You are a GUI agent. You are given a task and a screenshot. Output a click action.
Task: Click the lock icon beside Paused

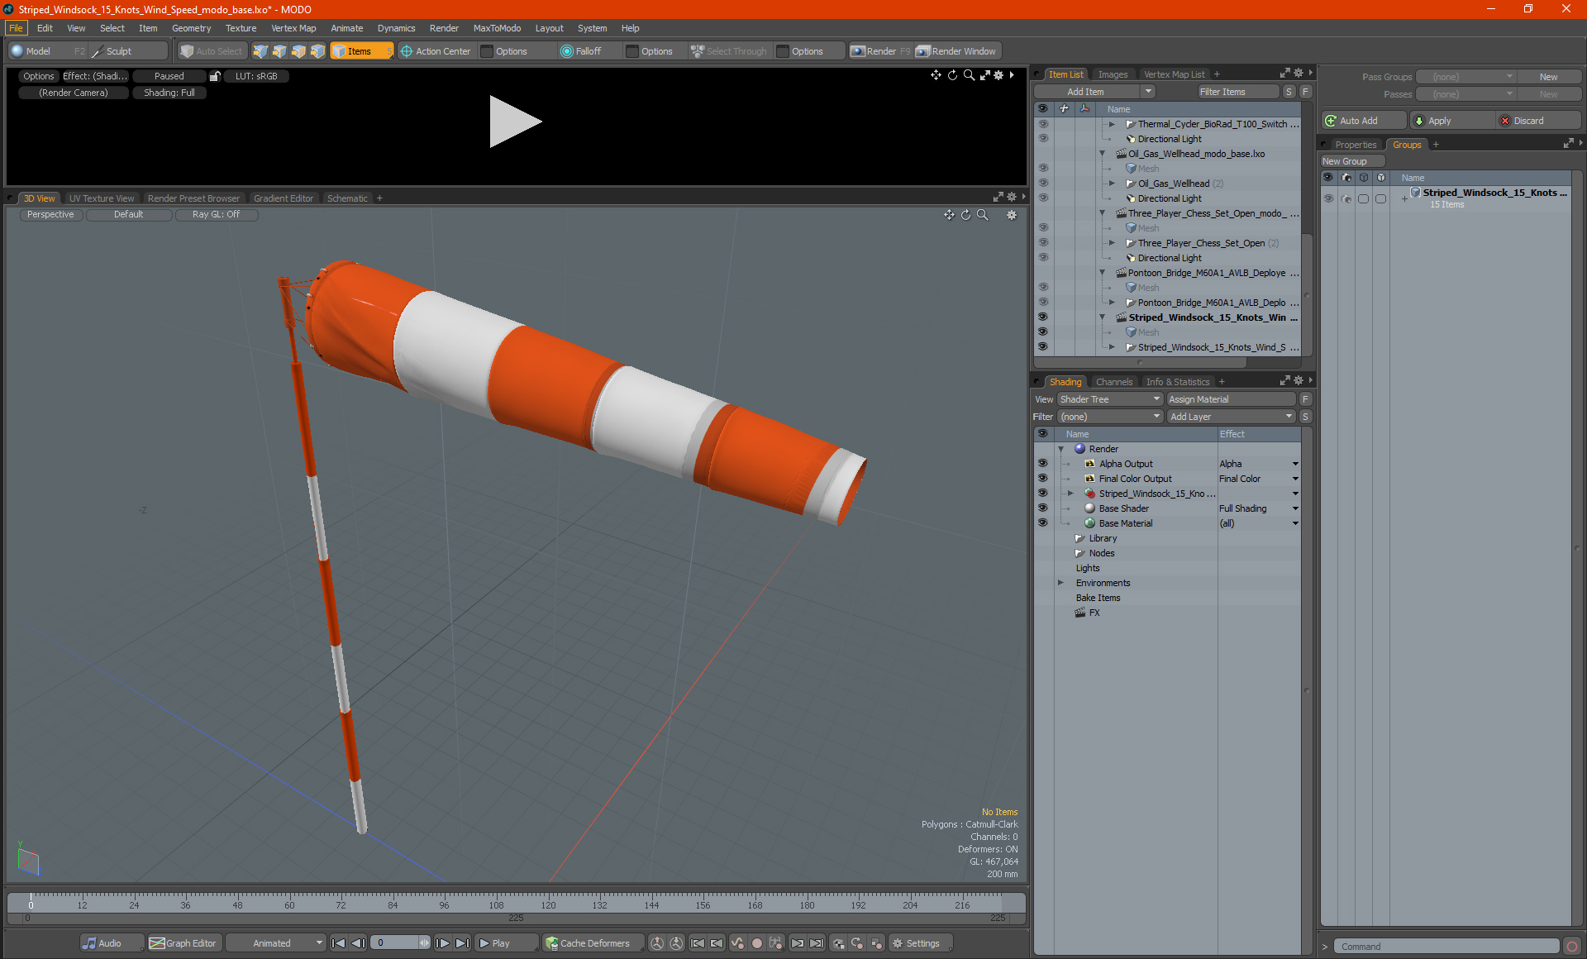pos(215,76)
